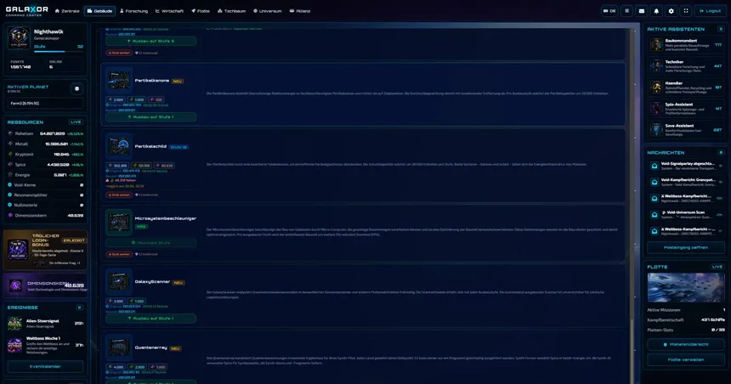Open the Void-Universum Scan message
The width and height of the screenshot is (731, 384).
(686, 215)
